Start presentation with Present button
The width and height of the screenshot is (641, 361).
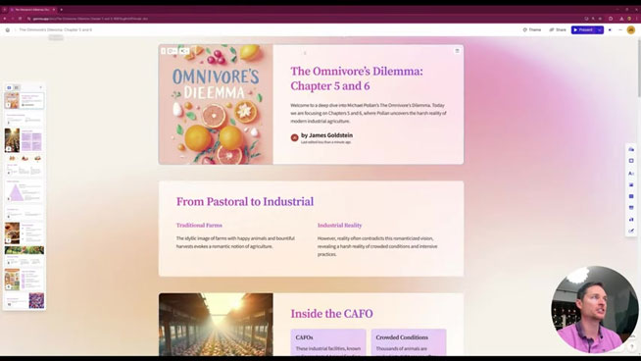[x=583, y=29]
